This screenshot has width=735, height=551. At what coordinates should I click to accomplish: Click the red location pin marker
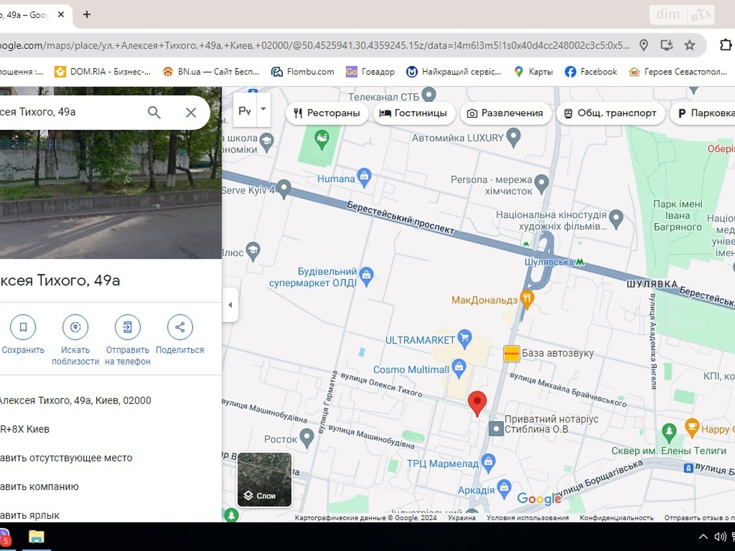[x=477, y=403]
